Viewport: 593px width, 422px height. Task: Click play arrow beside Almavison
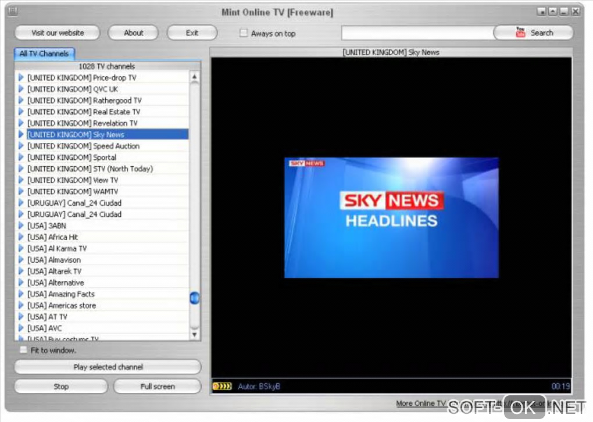point(21,260)
